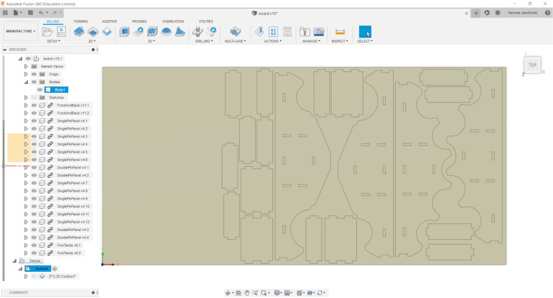Open a new design tab with plus
Image resolution: width=553 pixels, height=298 pixels.
point(476,13)
